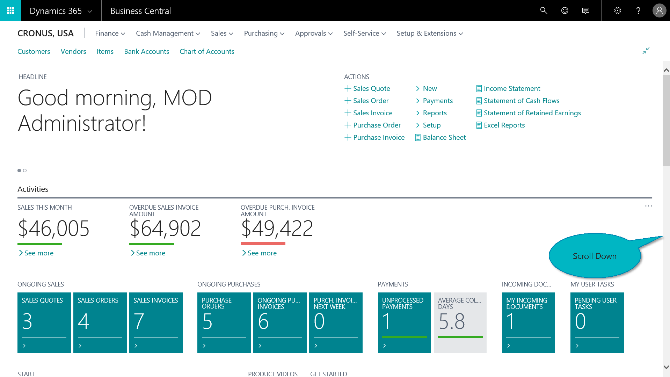This screenshot has height=377, width=670.
Task: Open the Sales Invoices tile
Action: pyautogui.click(x=156, y=322)
